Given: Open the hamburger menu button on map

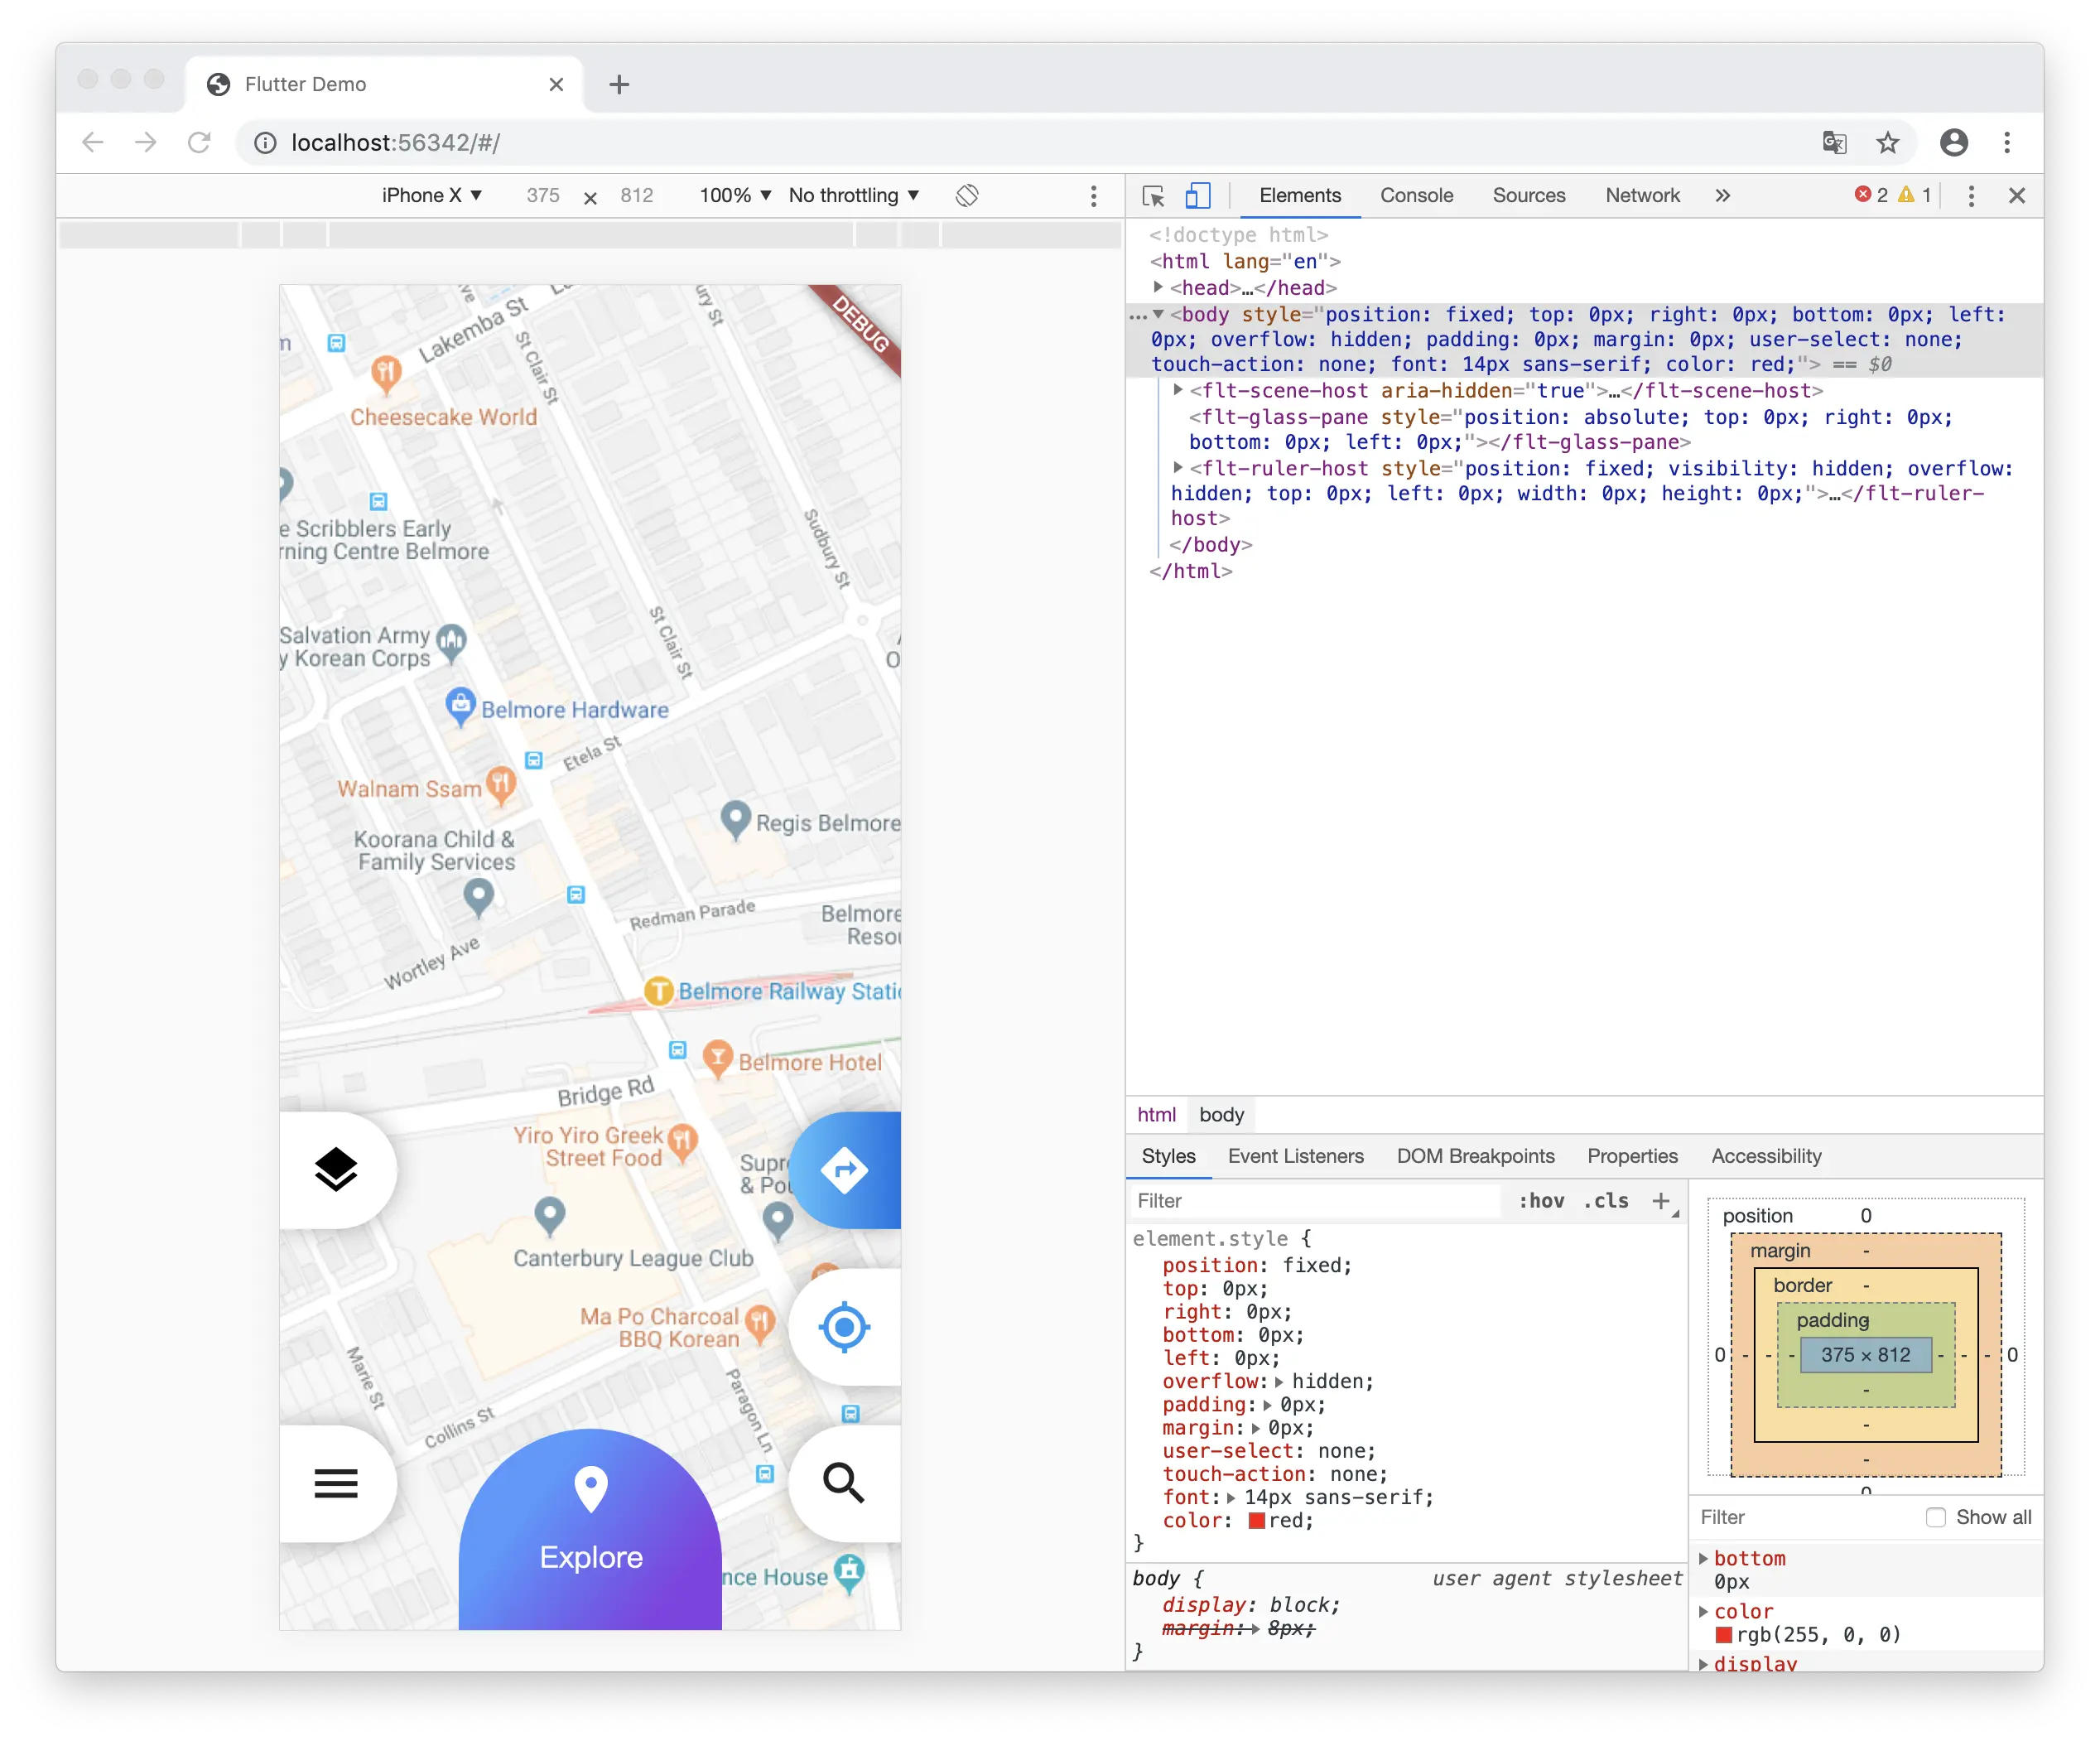Looking at the screenshot, I should click(x=336, y=1483).
